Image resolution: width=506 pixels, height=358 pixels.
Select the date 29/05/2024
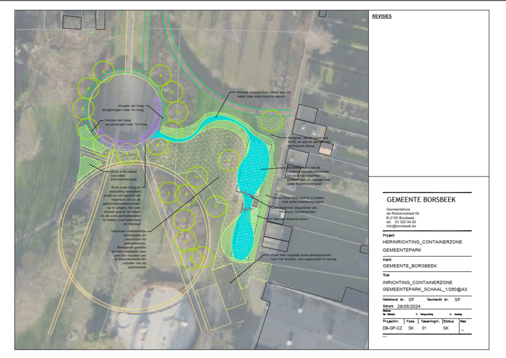[x=409, y=306]
